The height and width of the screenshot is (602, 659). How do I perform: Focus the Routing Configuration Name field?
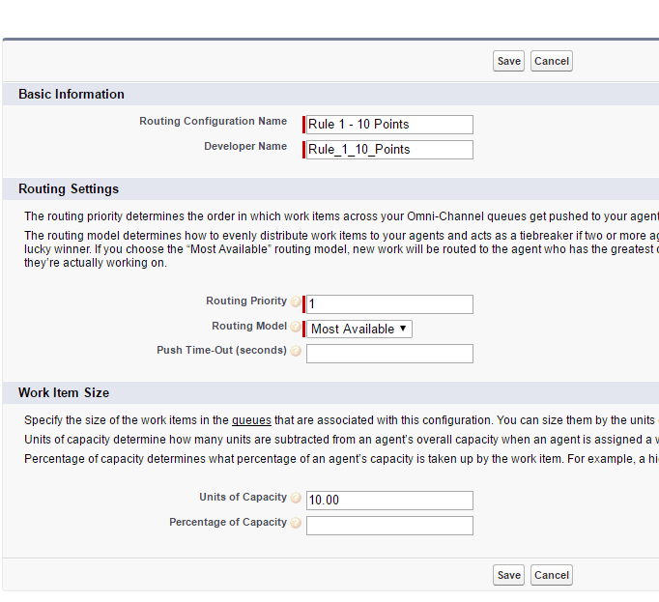click(389, 125)
